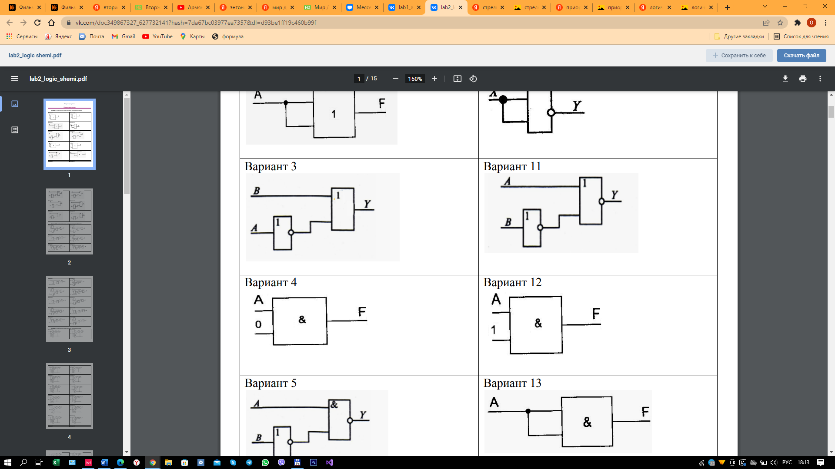
Task: Click the РУС language indicator
Action: 787,462
